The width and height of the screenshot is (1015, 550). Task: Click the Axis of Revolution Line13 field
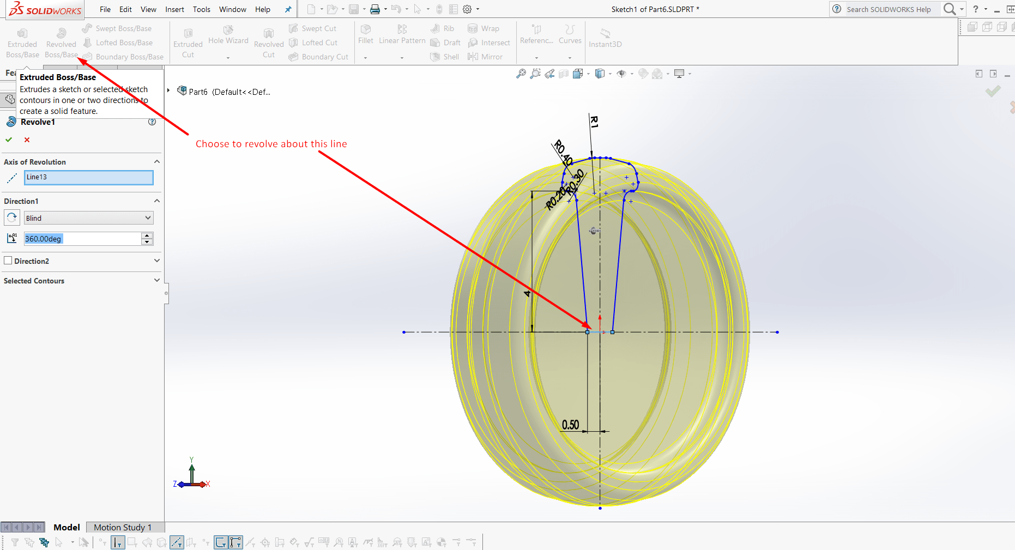(89, 177)
